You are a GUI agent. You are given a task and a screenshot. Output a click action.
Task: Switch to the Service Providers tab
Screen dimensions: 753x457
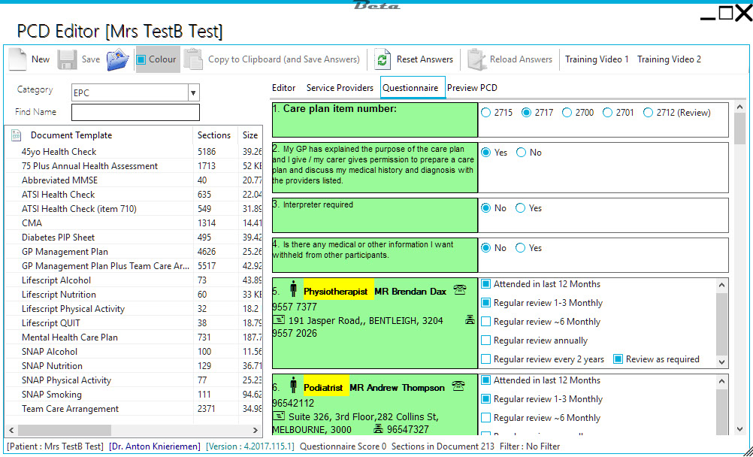[x=340, y=88]
